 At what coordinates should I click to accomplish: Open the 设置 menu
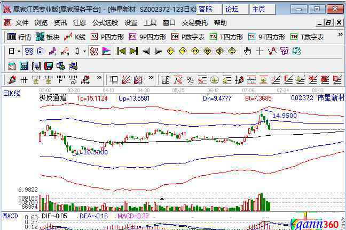coord(131,23)
